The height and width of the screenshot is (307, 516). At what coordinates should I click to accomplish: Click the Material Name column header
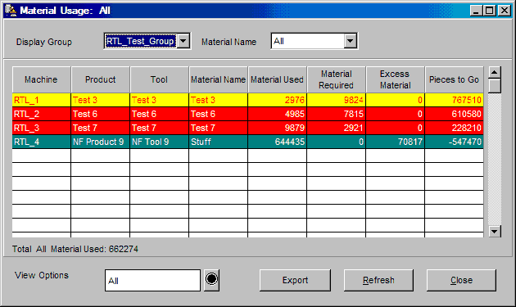pyautogui.click(x=218, y=79)
